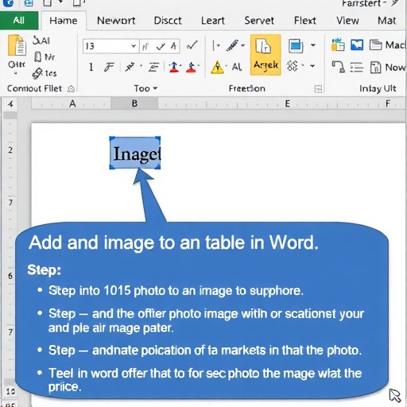Click the 'Teel in word offer' bullet text
The image size is (407, 407).
click(x=205, y=380)
